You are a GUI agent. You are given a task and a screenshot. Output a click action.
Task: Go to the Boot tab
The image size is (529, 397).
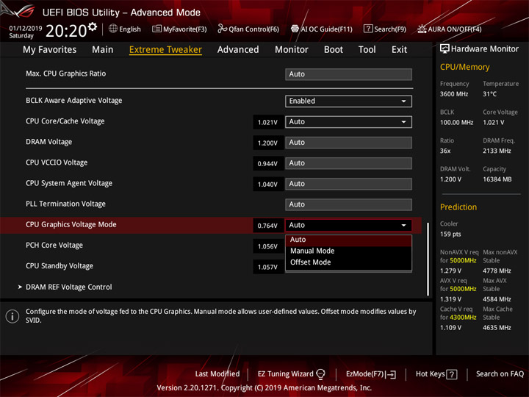tap(334, 50)
